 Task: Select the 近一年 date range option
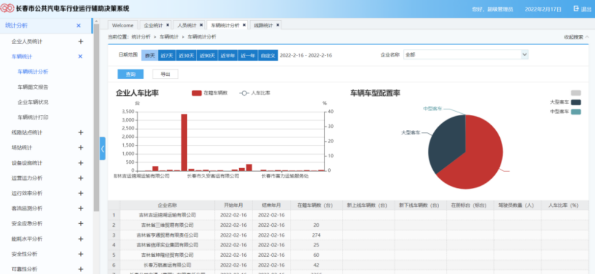[x=248, y=56]
